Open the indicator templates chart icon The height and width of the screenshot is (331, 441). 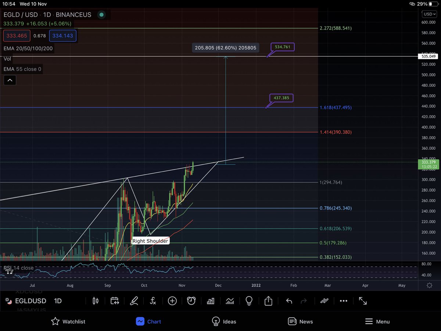tap(230, 301)
